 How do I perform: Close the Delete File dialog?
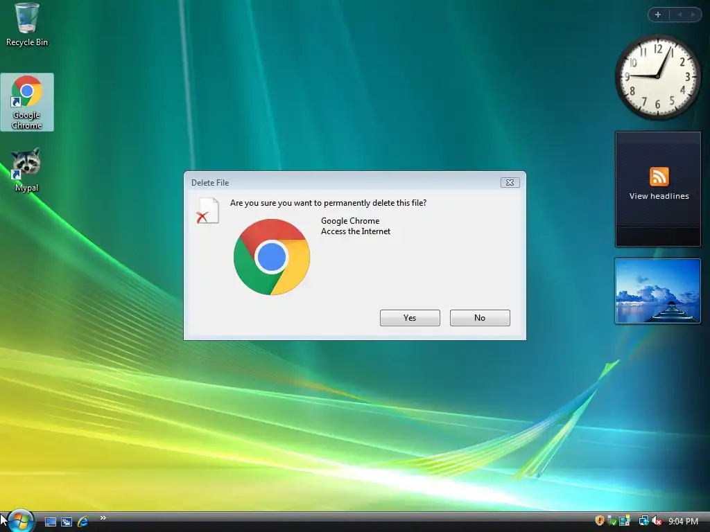tap(510, 182)
